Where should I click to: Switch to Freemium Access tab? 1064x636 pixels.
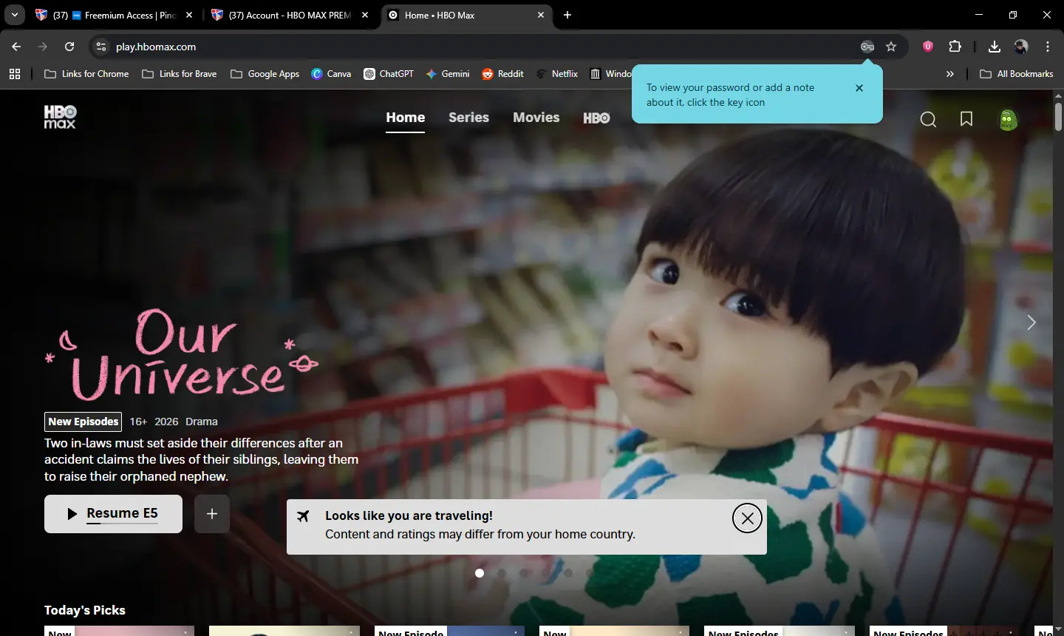click(x=116, y=15)
